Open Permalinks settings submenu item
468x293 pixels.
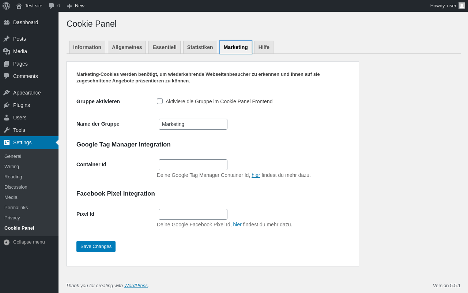(16, 207)
